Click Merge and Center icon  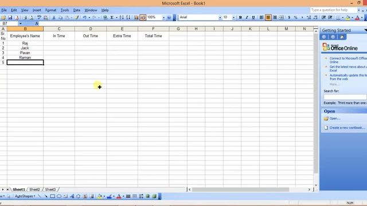(281, 18)
